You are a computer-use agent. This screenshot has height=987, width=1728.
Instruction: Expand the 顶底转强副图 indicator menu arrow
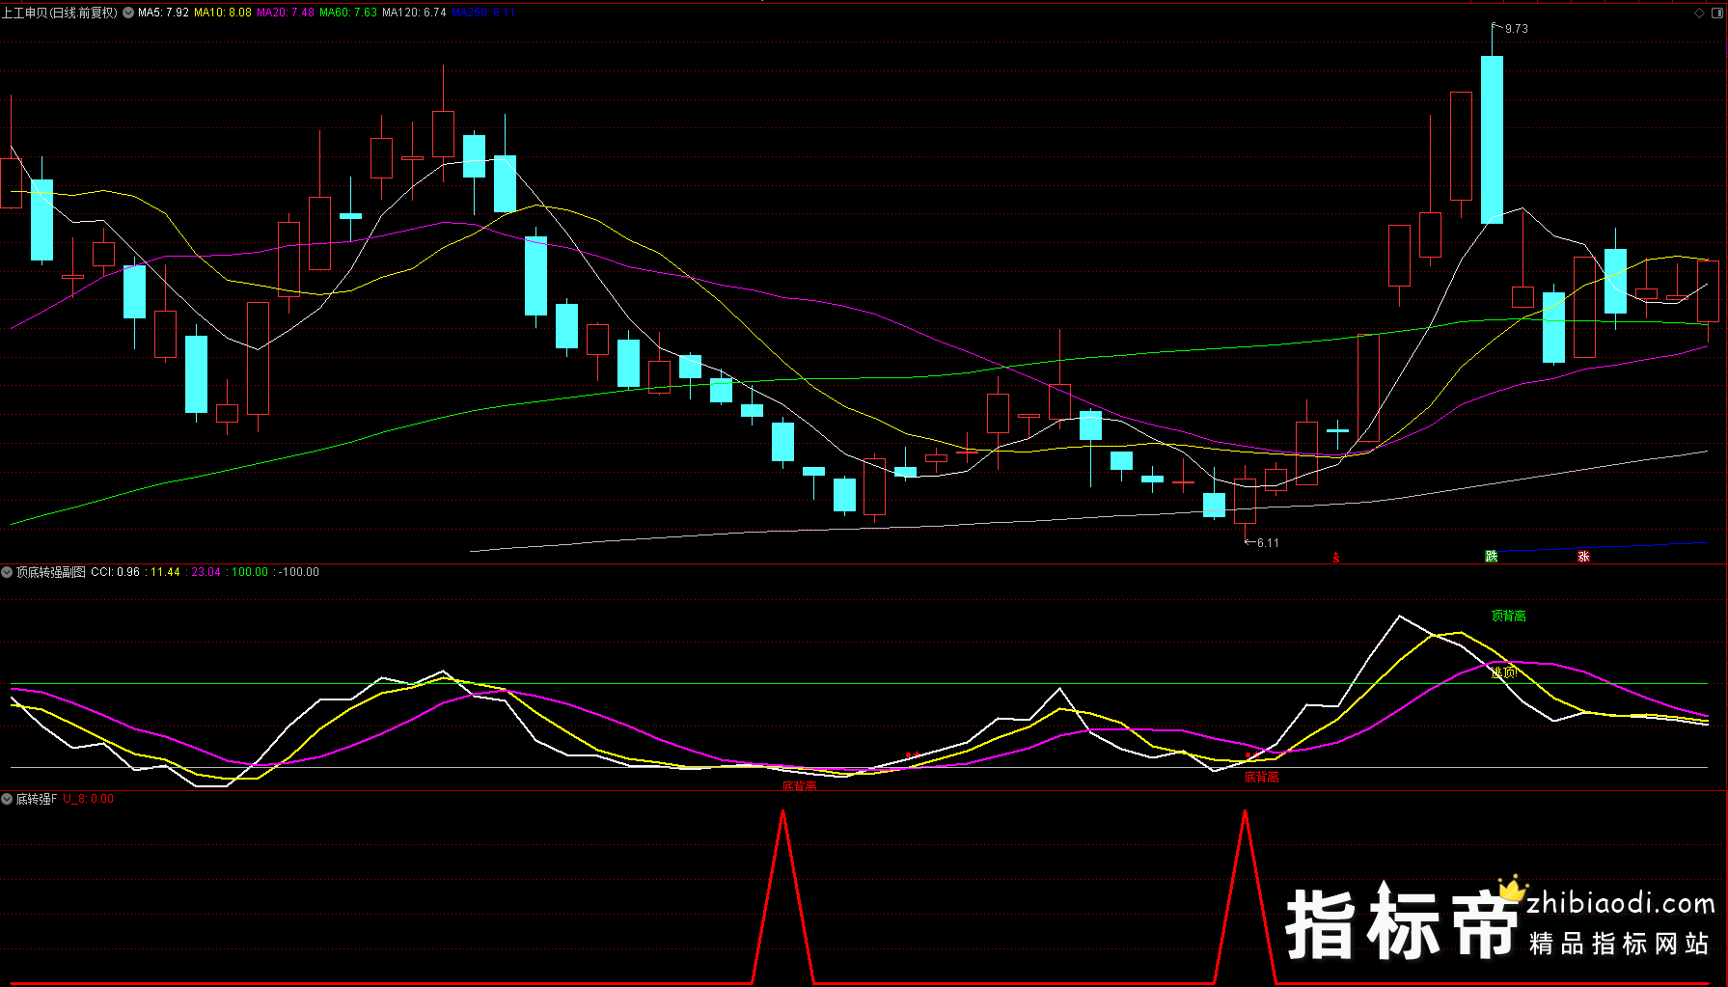pos(7,572)
